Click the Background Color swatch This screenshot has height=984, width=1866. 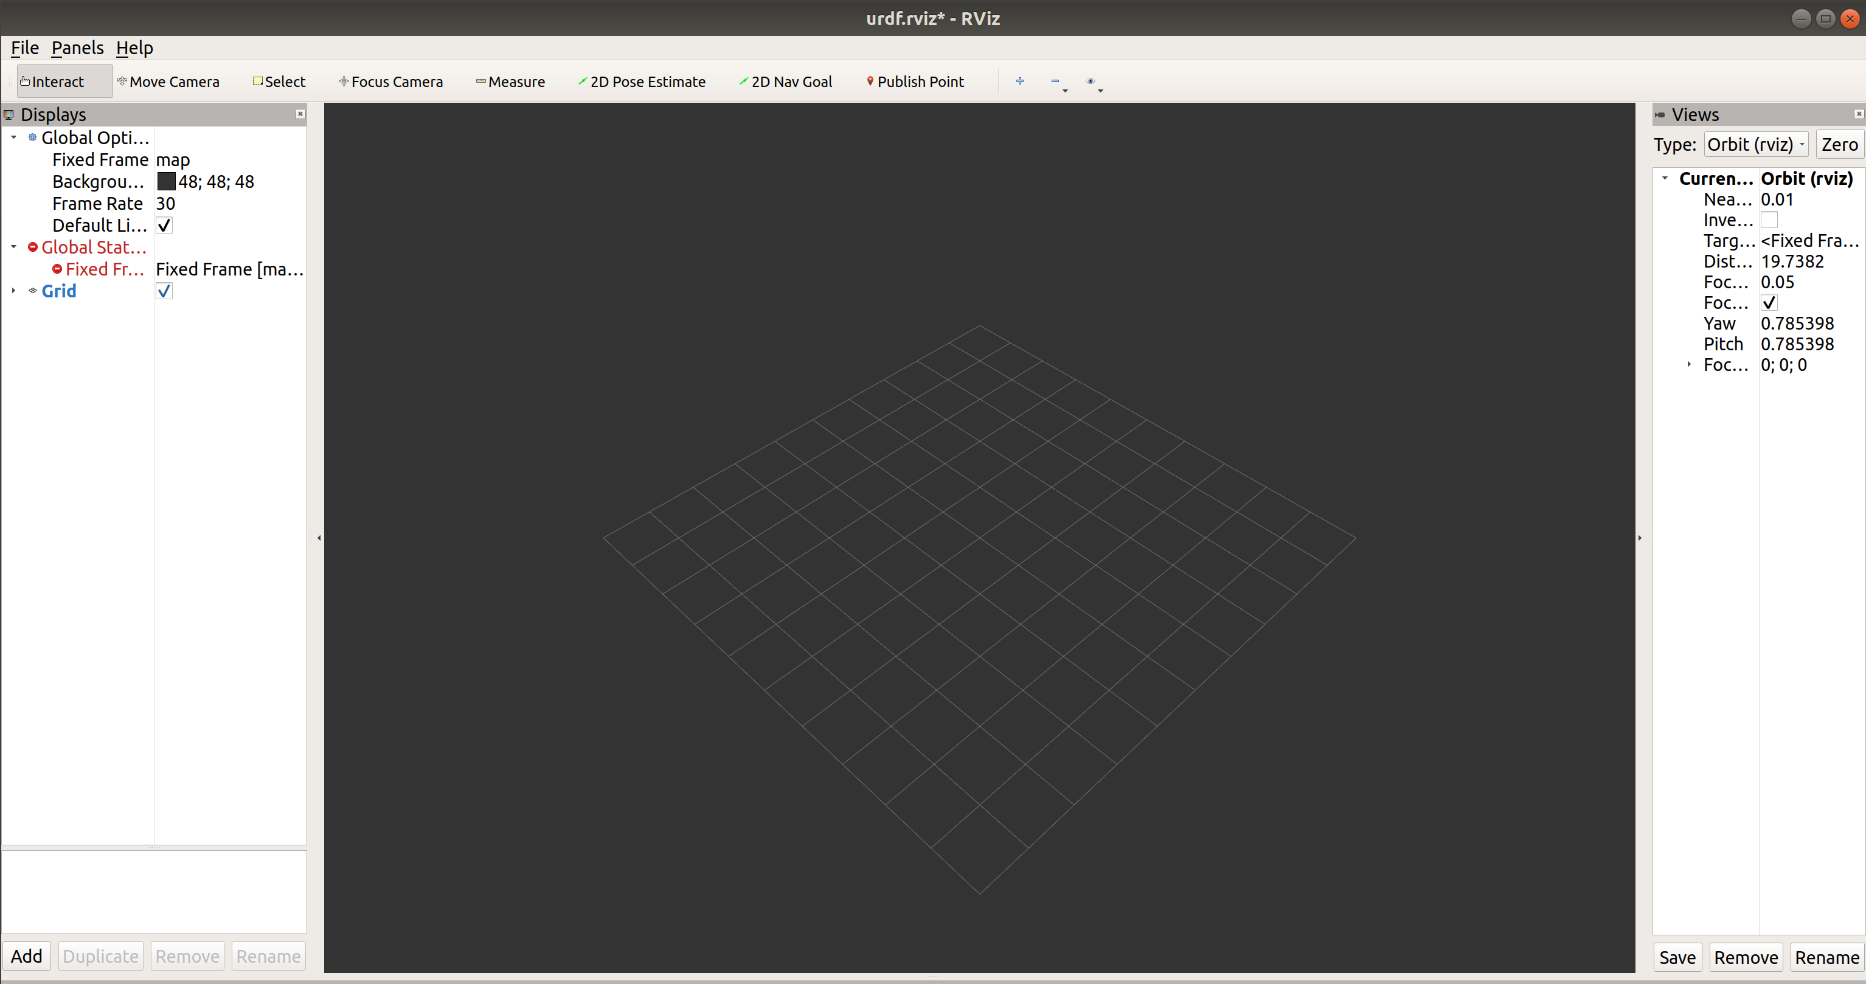(167, 182)
